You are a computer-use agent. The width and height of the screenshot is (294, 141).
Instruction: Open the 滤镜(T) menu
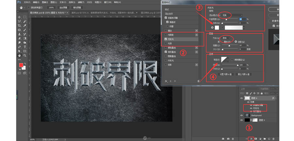81,2
